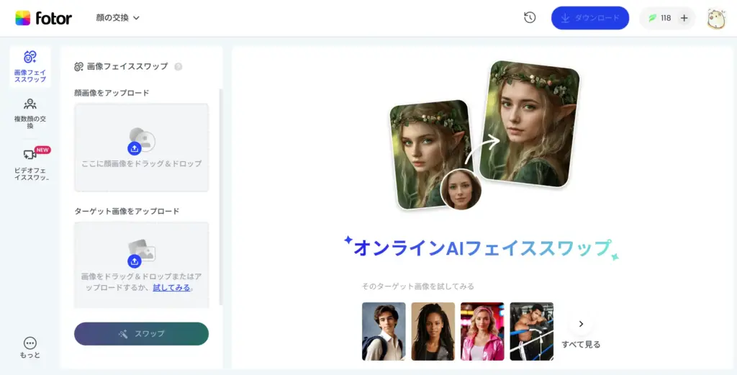The height and width of the screenshot is (375, 737).
Task: Click the target image drop area
Action: tap(142, 265)
